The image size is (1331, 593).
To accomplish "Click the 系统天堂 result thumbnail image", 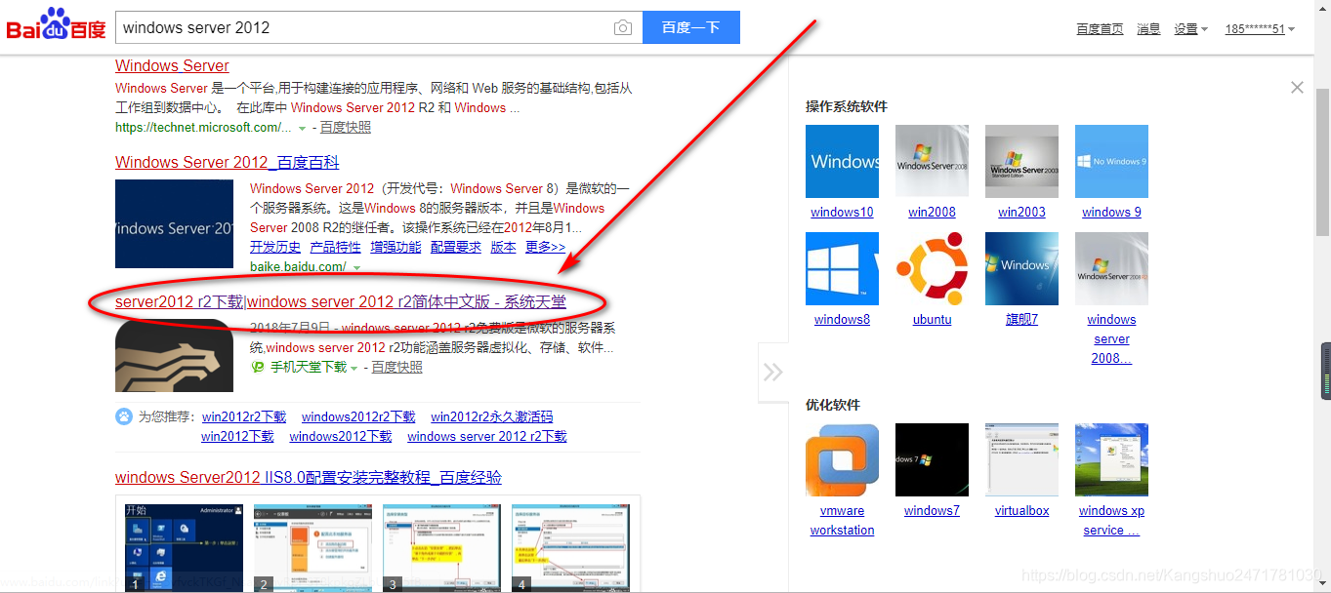I will (x=174, y=355).
